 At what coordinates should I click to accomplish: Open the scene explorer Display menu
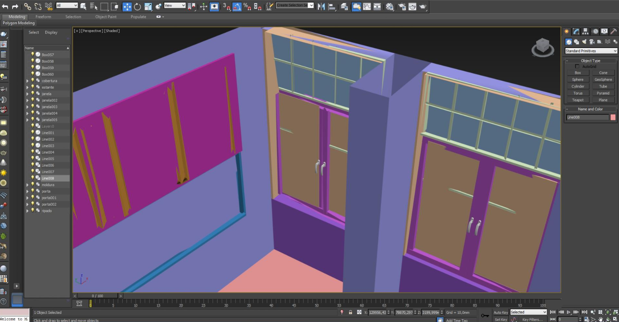coord(51,32)
